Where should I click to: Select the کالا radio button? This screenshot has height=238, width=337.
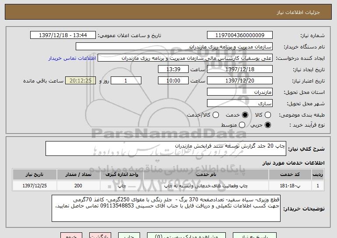[x=268, y=115]
